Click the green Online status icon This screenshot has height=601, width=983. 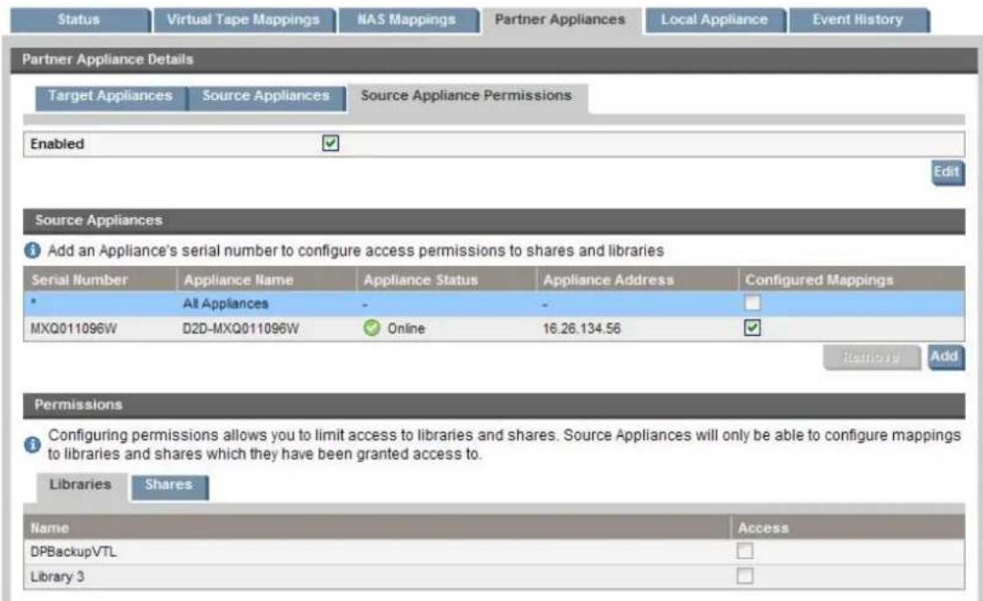tap(372, 328)
